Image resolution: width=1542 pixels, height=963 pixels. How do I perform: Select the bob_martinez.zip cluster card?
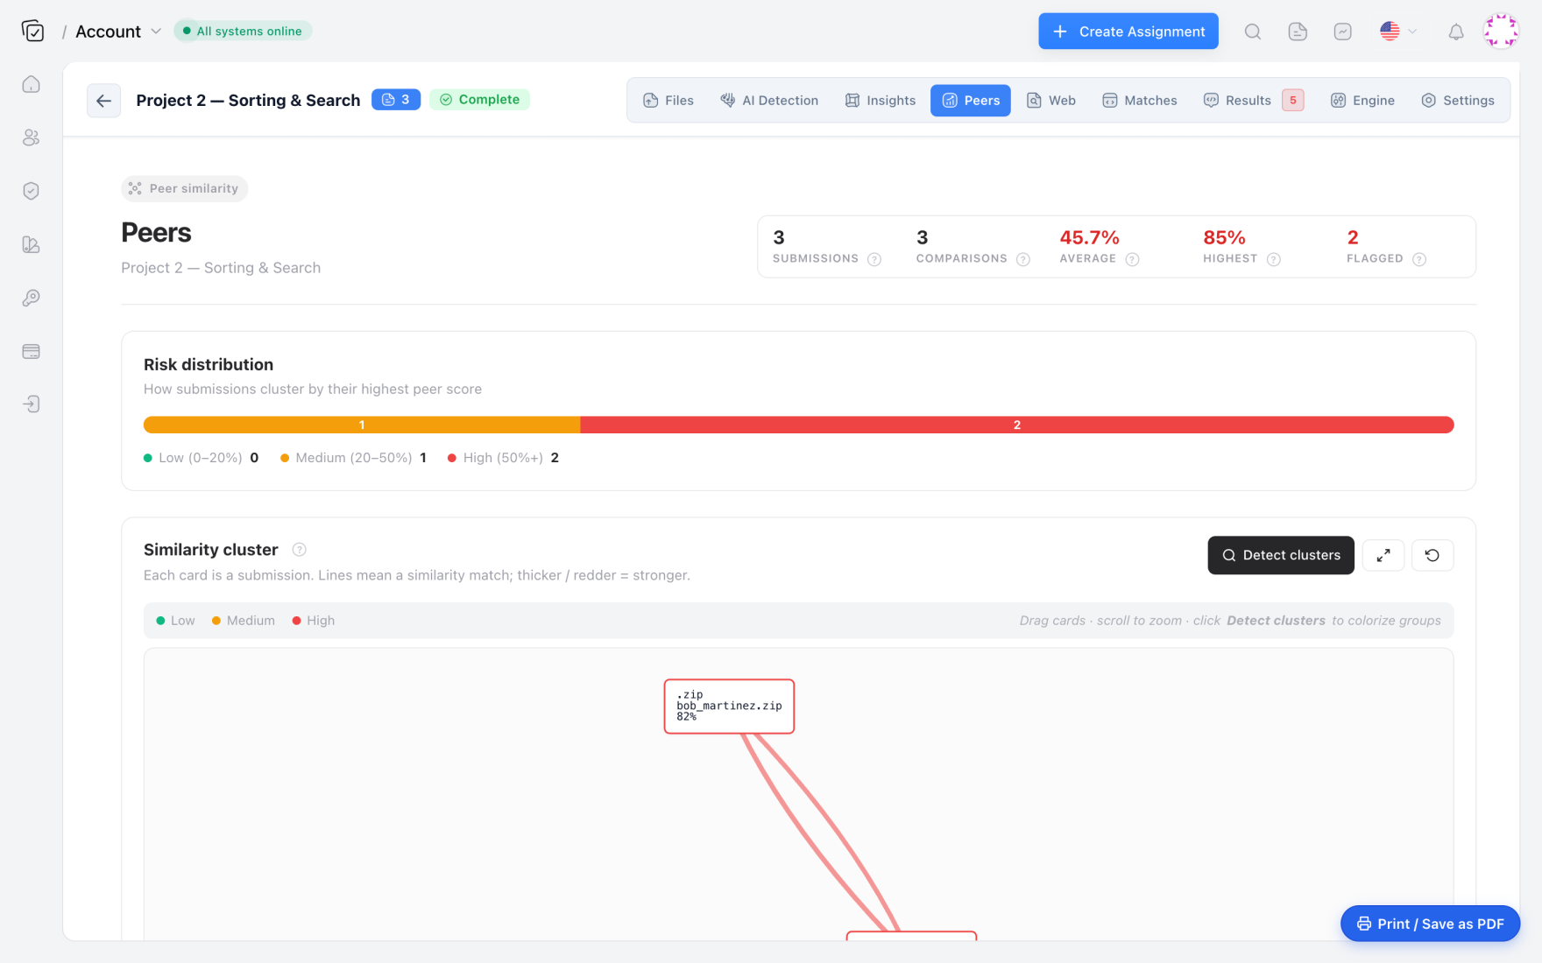coord(729,706)
